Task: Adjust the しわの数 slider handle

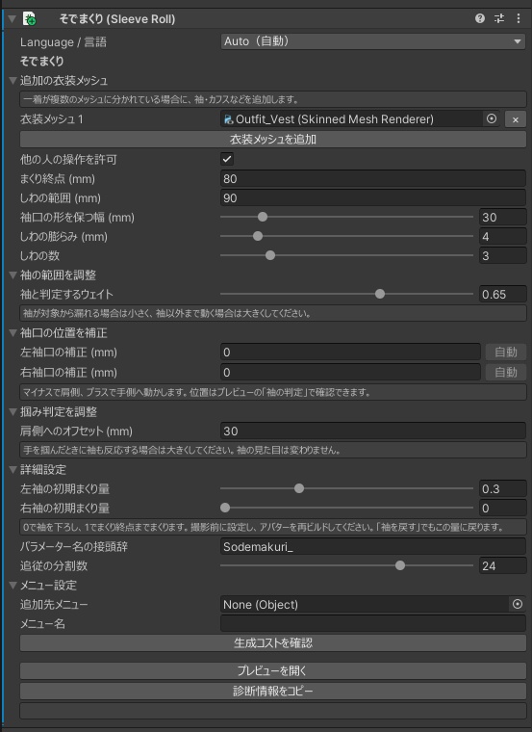Action: click(x=270, y=255)
